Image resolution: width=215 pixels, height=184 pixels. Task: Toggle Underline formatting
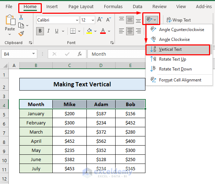click(x=57, y=31)
